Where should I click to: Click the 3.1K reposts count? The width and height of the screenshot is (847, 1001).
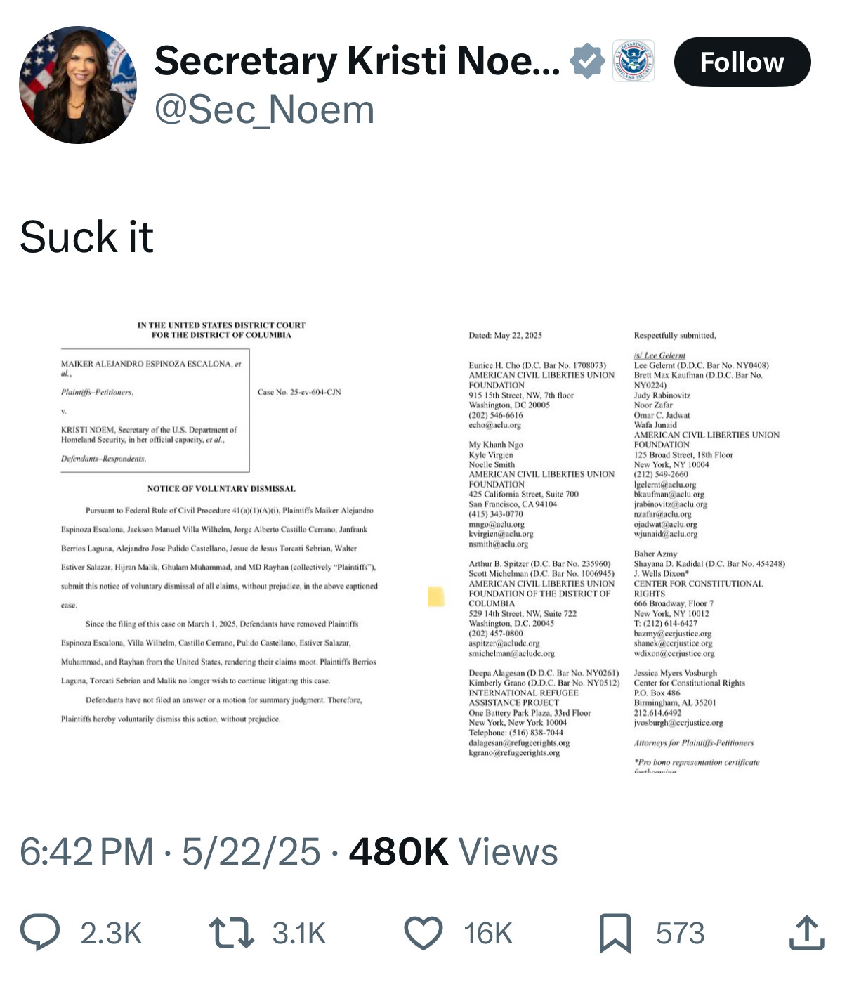[299, 934]
